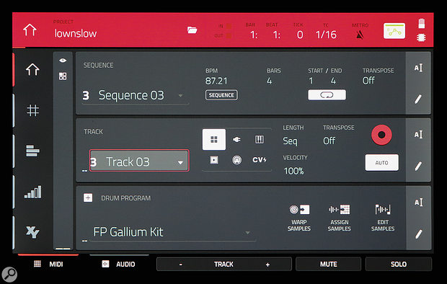Adjust the track Velocity 100% value
The height and width of the screenshot is (284, 447).
pos(293,171)
